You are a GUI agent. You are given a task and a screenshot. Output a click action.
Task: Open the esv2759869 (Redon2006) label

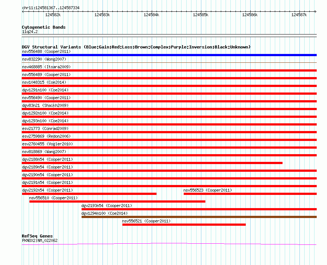[46, 136]
